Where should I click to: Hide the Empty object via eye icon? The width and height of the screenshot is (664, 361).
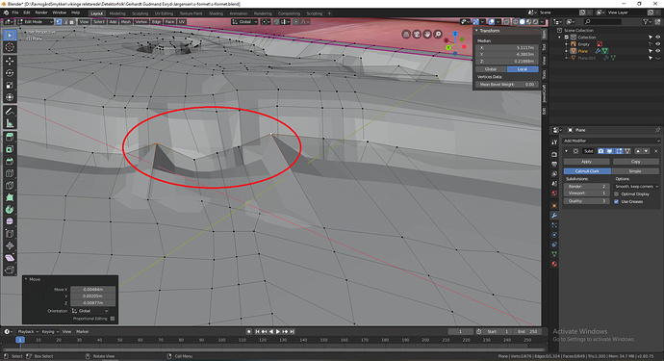(657, 44)
